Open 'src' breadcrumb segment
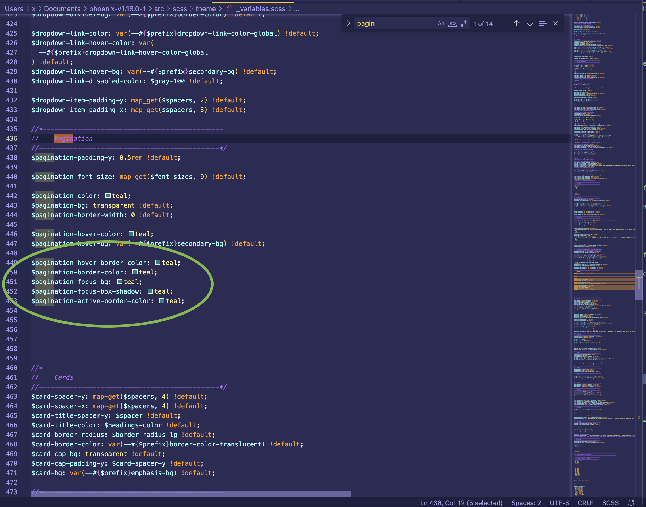646x507 pixels. (159, 9)
